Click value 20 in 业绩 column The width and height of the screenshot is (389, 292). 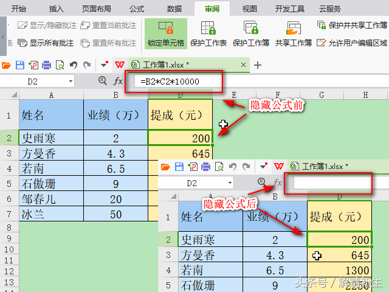(x=116, y=199)
